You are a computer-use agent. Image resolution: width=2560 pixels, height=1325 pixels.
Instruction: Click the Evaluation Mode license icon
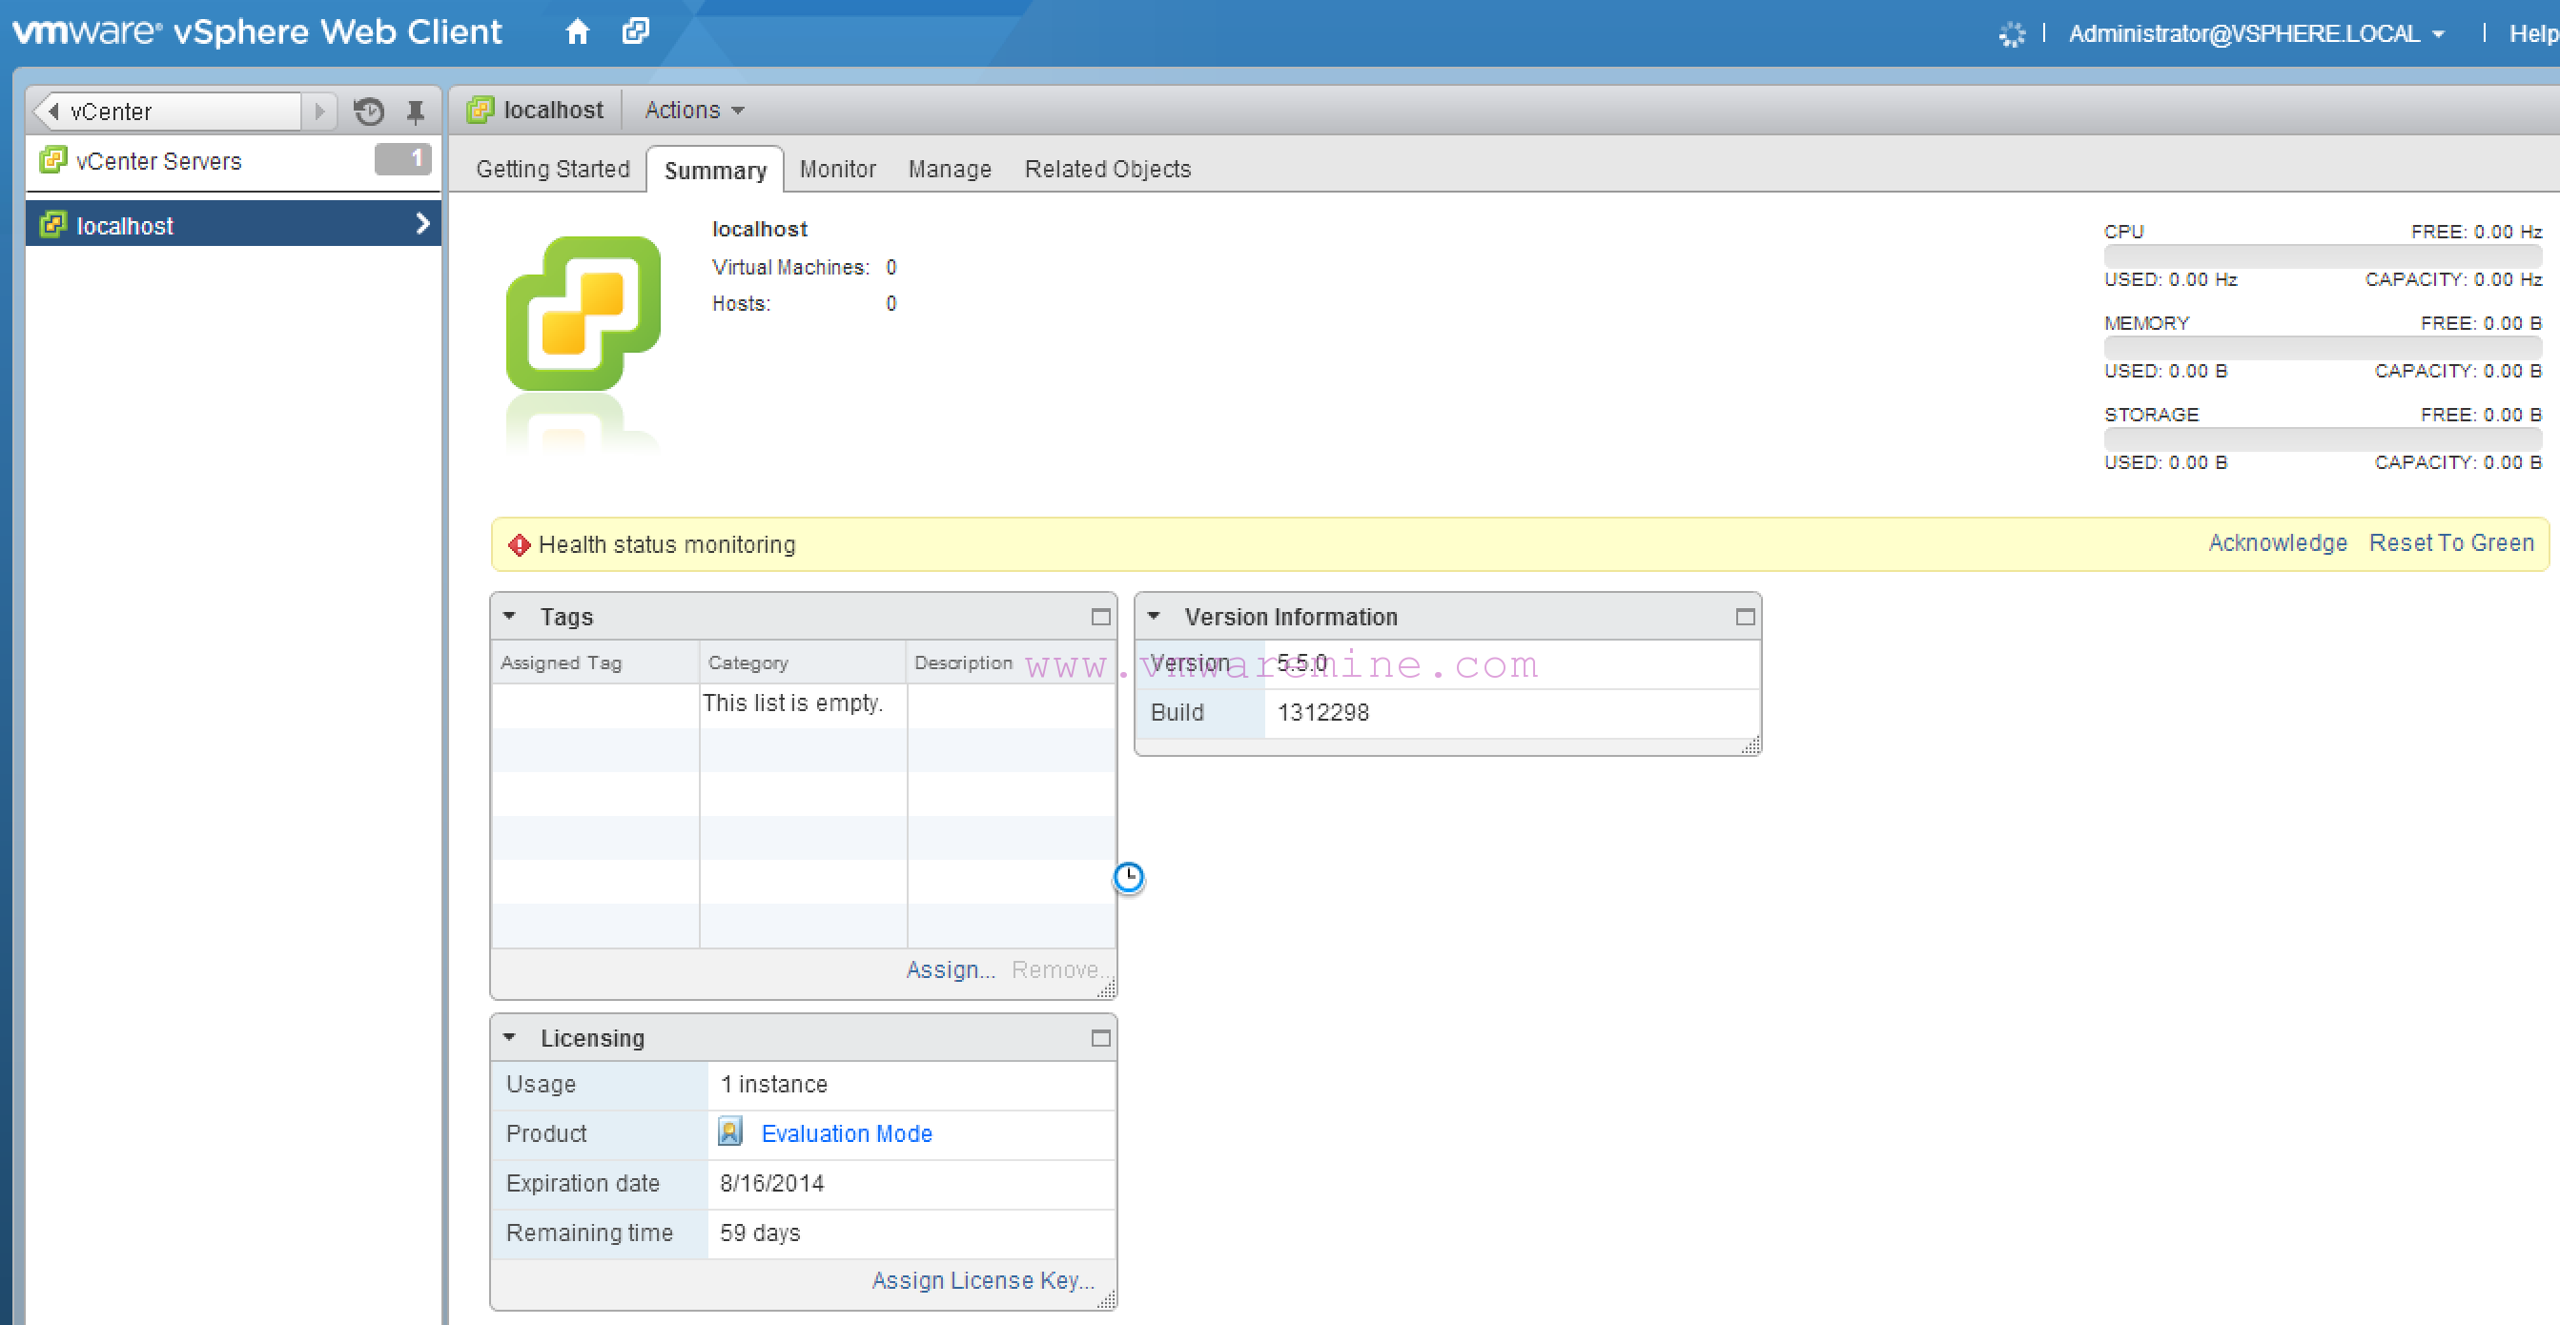pos(730,1132)
